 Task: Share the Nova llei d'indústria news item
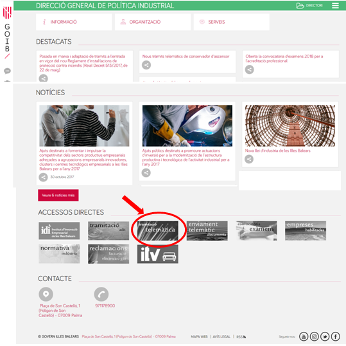(249, 159)
